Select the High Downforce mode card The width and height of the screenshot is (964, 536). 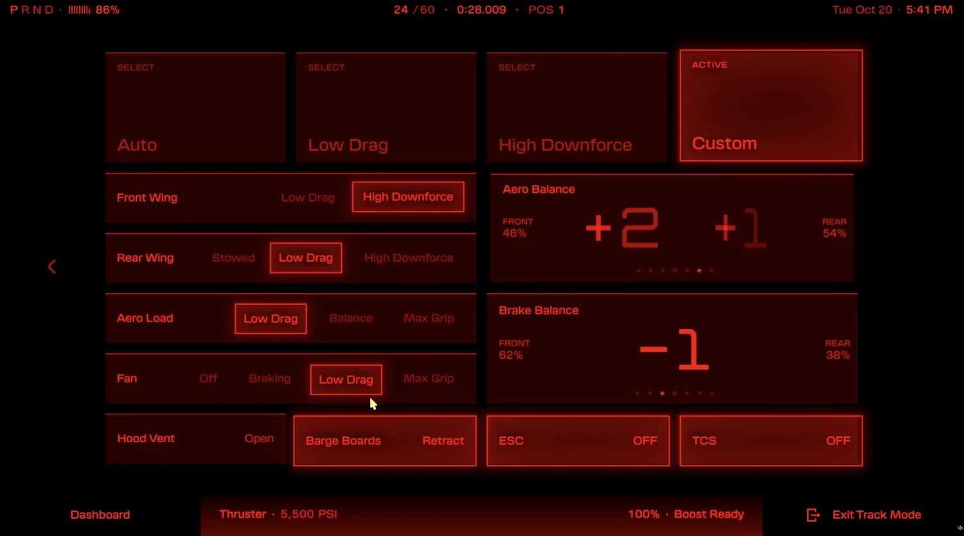[576, 107]
